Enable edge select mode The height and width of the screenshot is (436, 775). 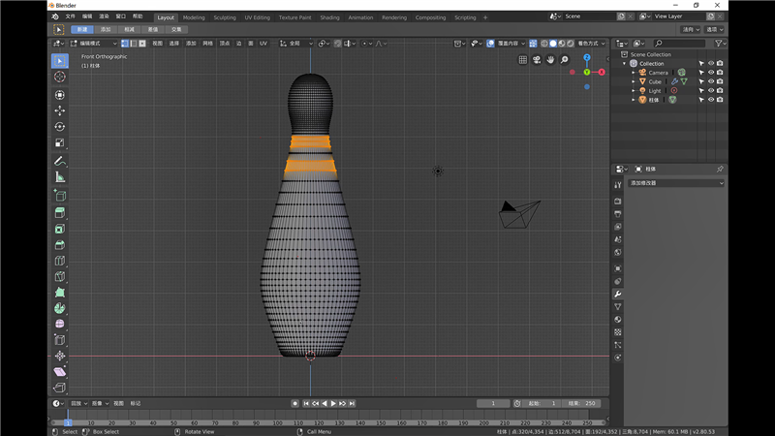(134, 44)
